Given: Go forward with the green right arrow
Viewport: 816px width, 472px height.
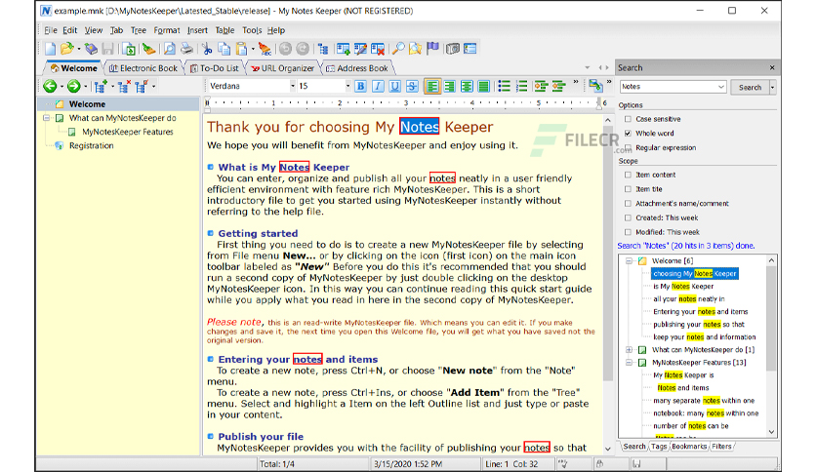Looking at the screenshot, I should 74,86.
